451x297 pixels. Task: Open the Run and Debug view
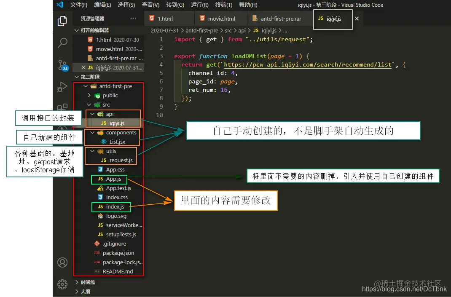click(62, 87)
